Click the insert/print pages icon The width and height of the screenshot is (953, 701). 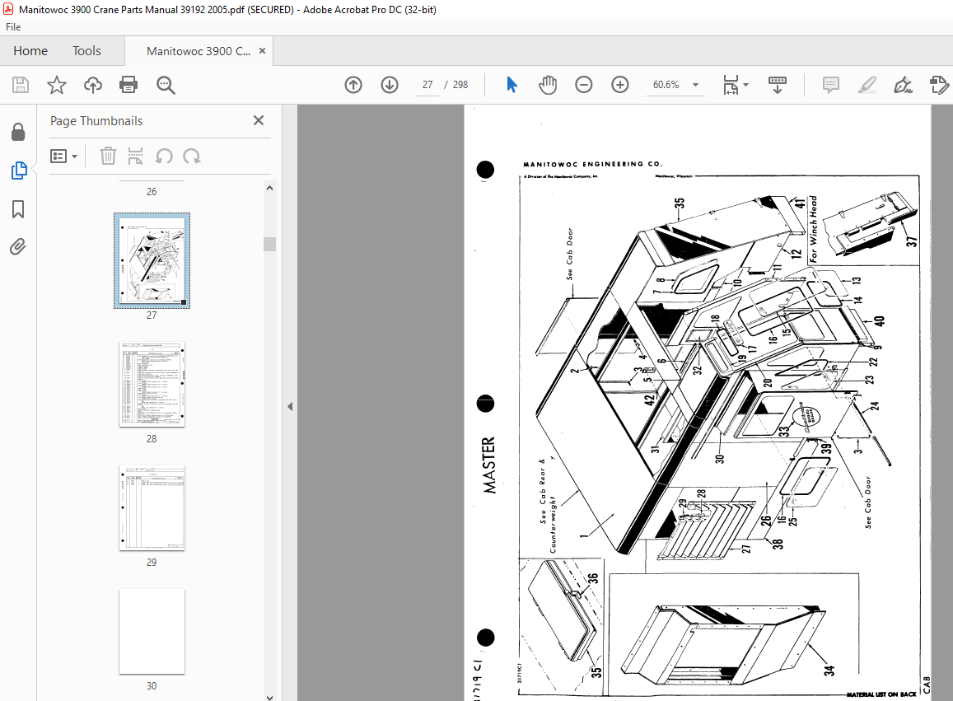tap(136, 157)
